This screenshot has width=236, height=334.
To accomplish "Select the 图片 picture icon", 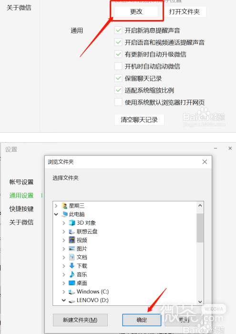I will click(x=72, y=249).
